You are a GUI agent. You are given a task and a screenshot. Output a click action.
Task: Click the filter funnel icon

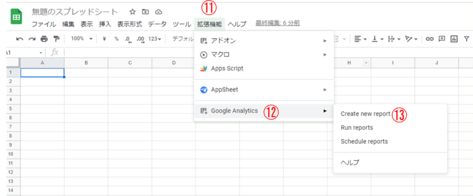(x=466, y=39)
